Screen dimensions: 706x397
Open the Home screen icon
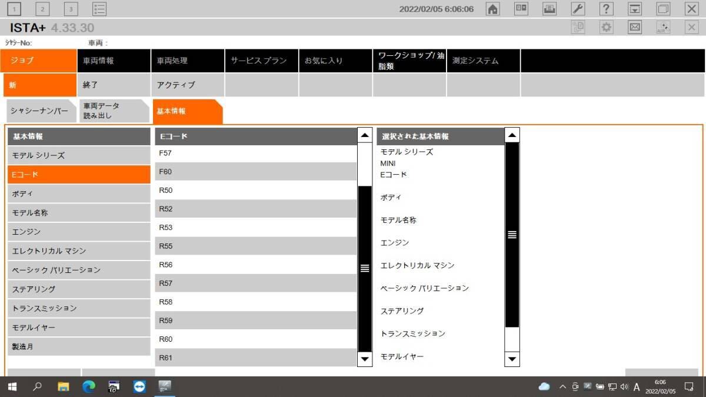[493, 9]
